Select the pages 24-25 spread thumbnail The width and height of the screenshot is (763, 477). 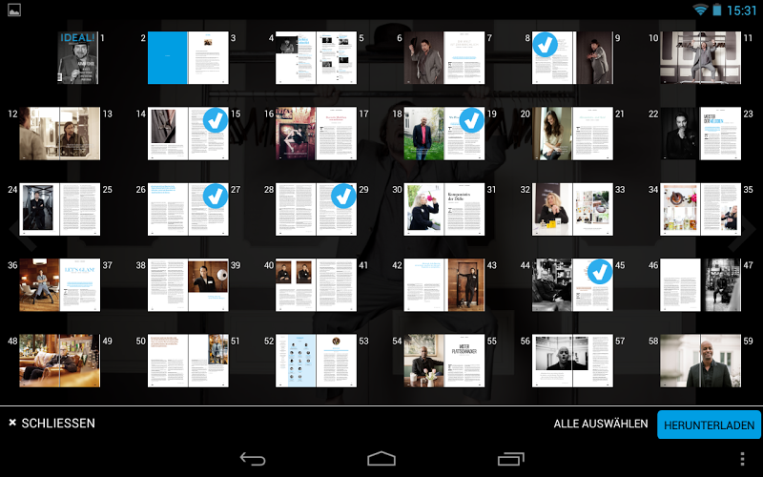(x=60, y=209)
